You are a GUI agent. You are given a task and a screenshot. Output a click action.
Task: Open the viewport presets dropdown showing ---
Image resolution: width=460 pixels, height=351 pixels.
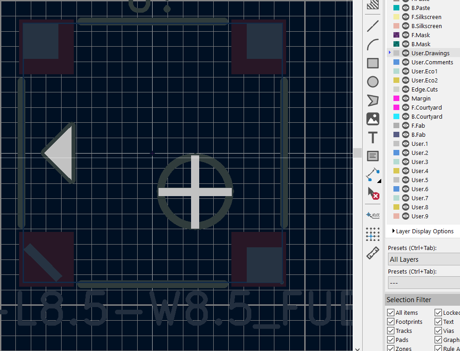tap(424, 283)
